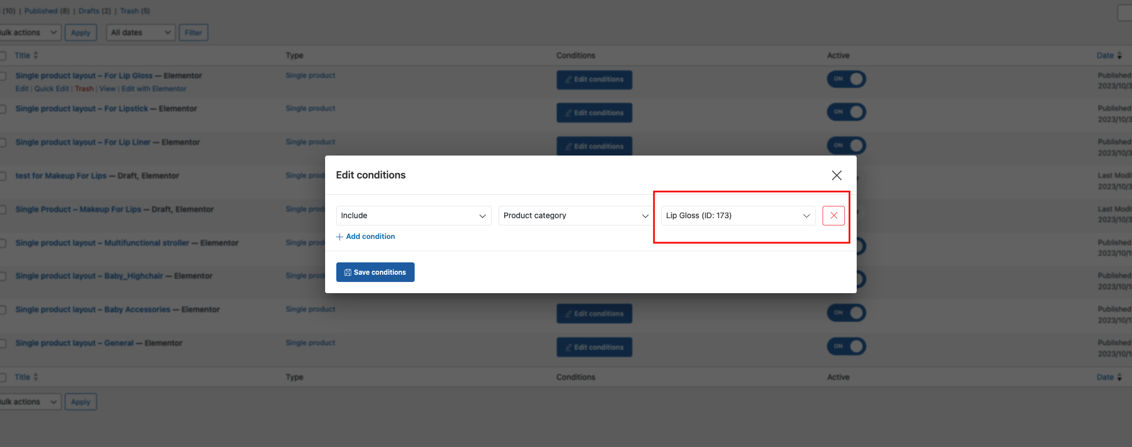Viewport: 1132px width, 447px height.
Task: Open the Baby_Highchair product layout
Action: click(90, 276)
